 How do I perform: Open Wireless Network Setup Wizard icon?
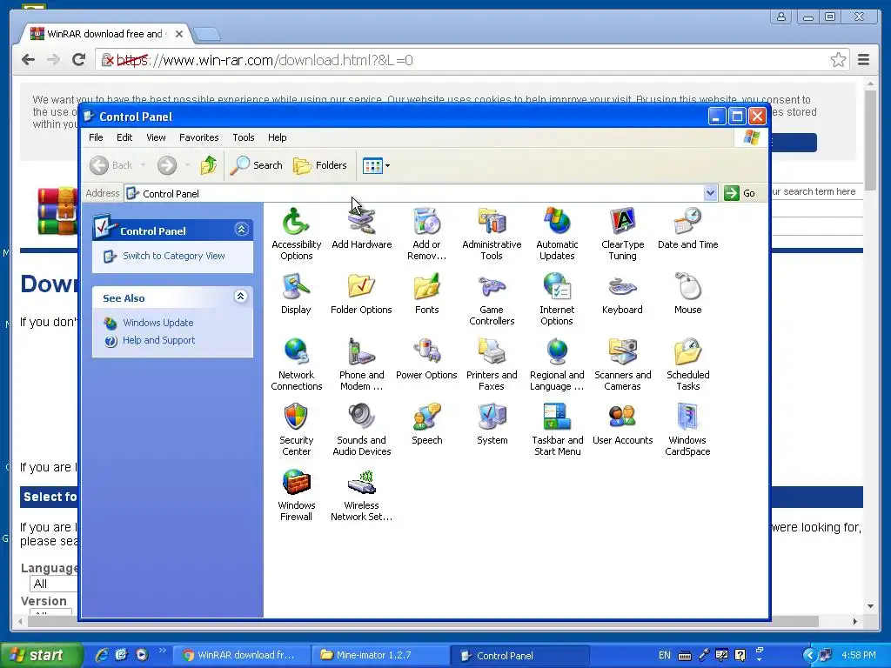361,495
